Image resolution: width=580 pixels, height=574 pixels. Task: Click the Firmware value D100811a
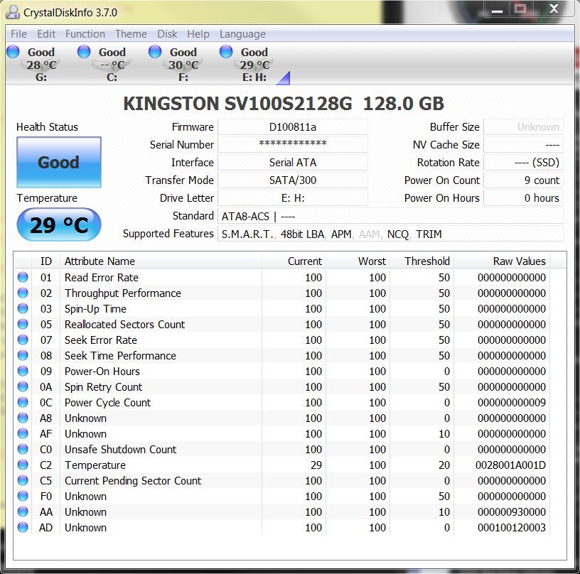(293, 127)
